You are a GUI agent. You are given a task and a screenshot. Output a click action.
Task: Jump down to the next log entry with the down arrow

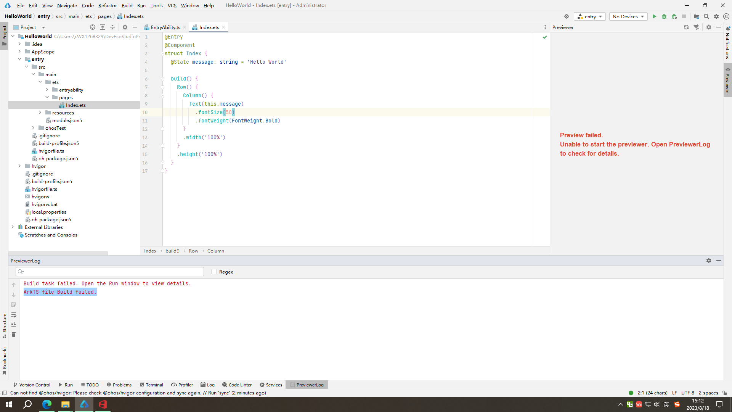pos(14,295)
